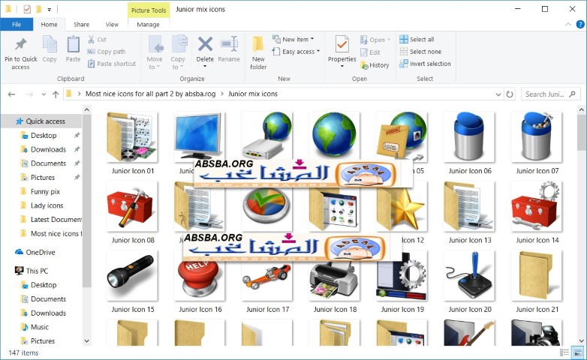Image resolution: width=587 pixels, height=360 pixels.
Task: Switch to the View ribbon tab
Action: point(112,24)
